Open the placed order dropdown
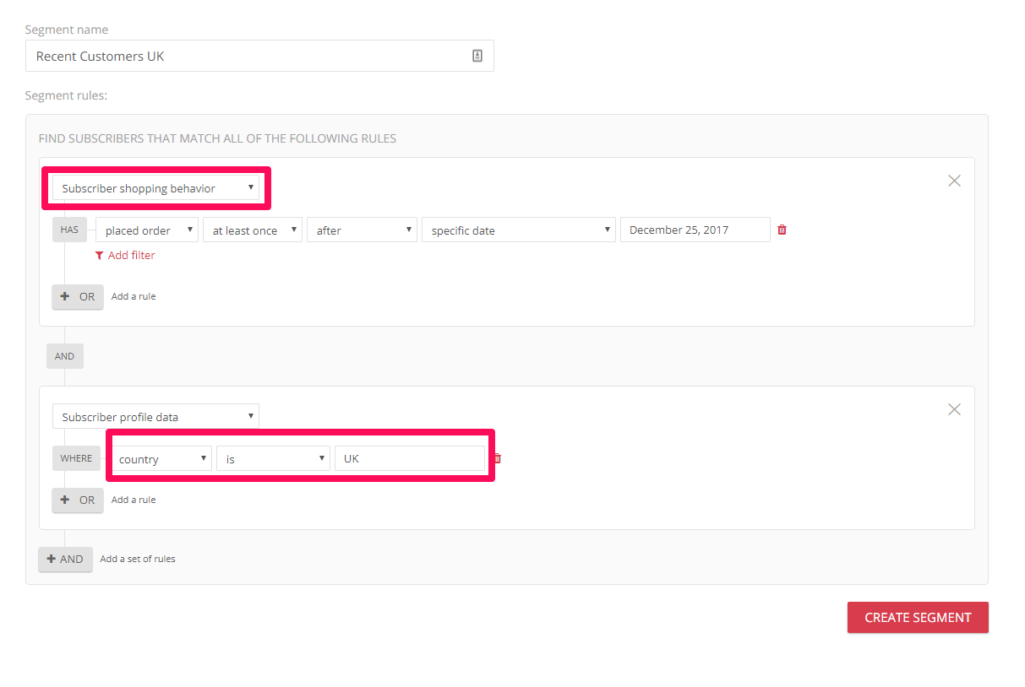This screenshot has width=1025, height=687. (x=147, y=230)
